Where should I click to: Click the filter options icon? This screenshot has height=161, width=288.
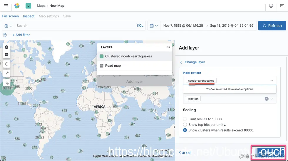coord(5,35)
